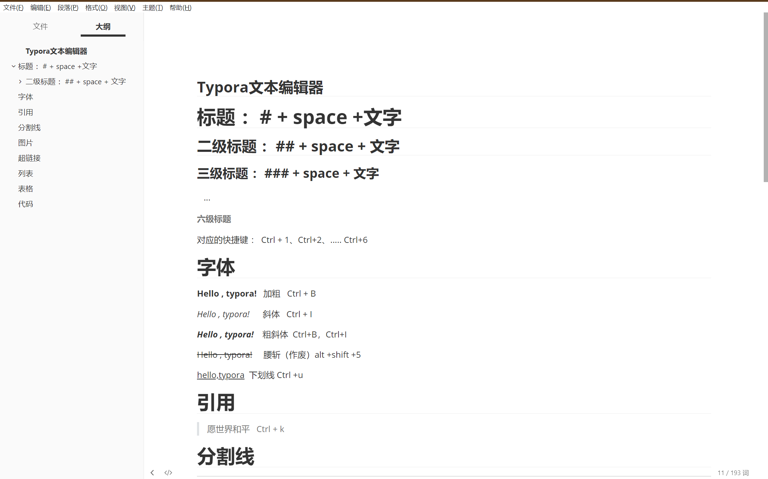Collapse the 标题 outline item chevron
This screenshot has height=479, width=768.
pyautogui.click(x=14, y=66)
